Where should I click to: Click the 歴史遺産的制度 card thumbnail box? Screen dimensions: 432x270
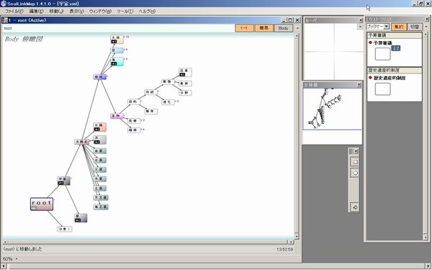click(x=383, y=89)
